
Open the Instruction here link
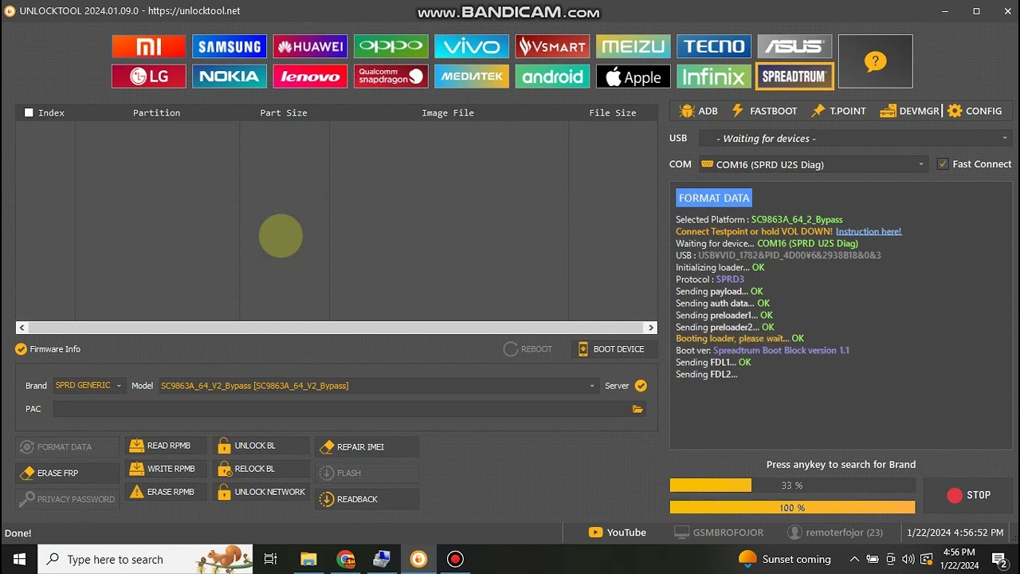coord(869,231)
